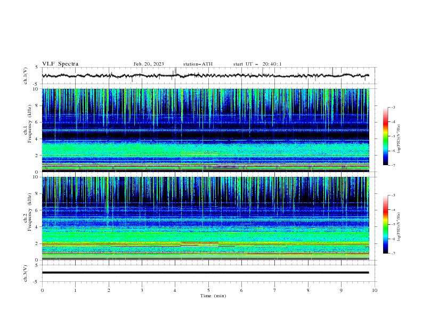Click the ch.2 PSD color scale bar

(x=385, y=224)
